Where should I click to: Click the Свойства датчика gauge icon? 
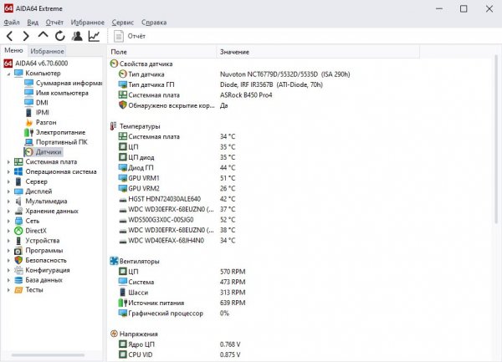(114, 64)
